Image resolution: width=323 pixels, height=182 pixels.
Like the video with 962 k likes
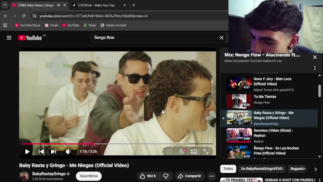point(148,176)
